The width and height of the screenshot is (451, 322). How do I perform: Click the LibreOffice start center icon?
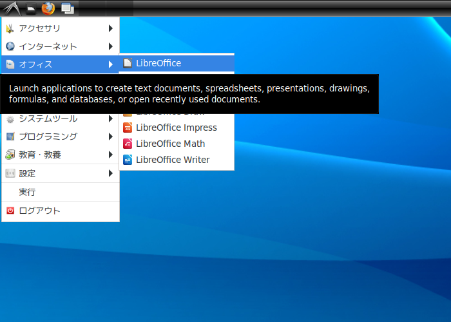(x=128, y=63)
